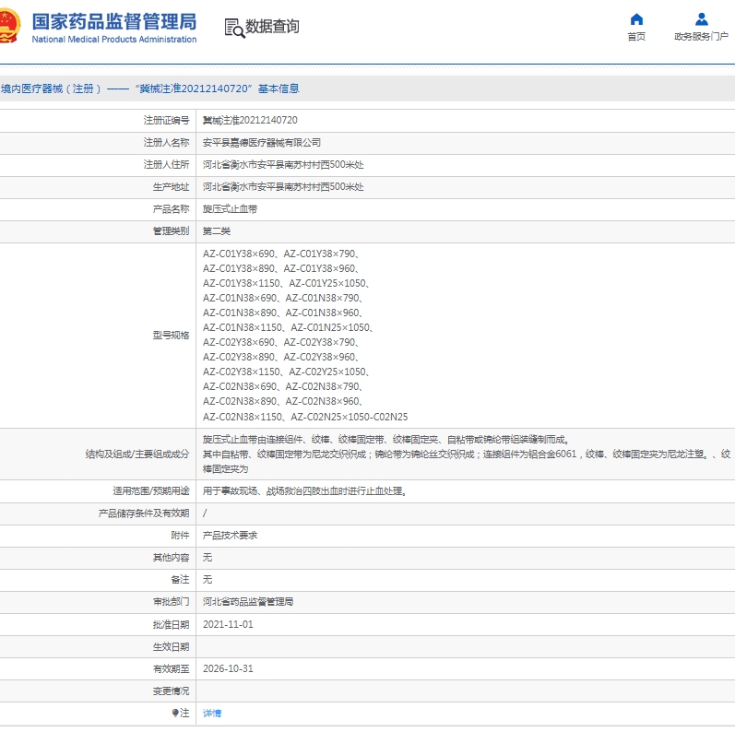Select model AZ-C02Y38×890

(239, 357)
